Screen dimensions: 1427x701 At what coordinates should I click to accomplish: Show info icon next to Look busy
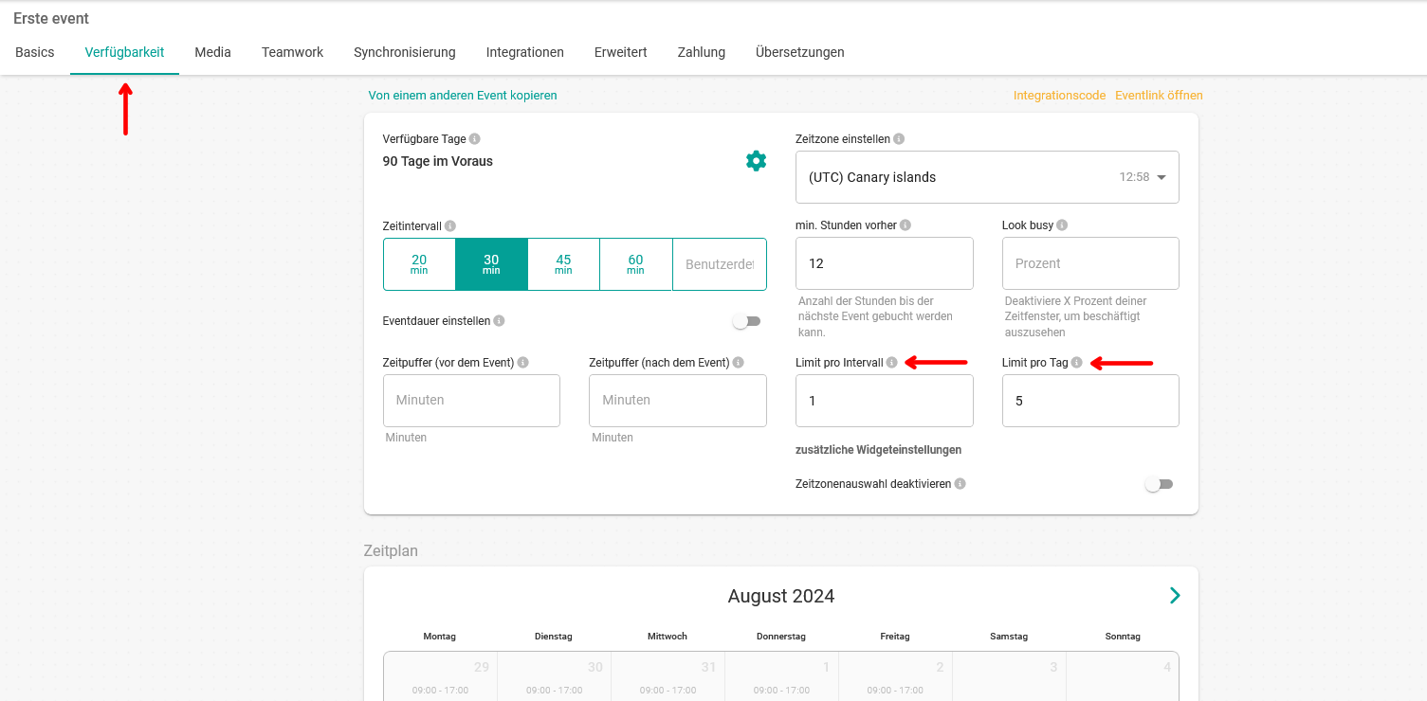(1062, 225)
